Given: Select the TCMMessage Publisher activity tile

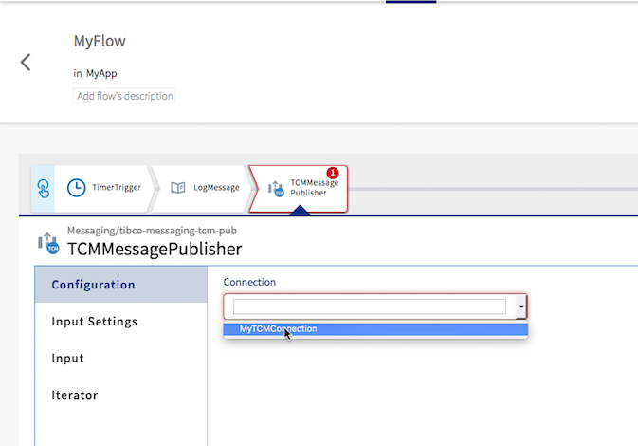Looking at the screenshot, I should [x=300, y=189].
